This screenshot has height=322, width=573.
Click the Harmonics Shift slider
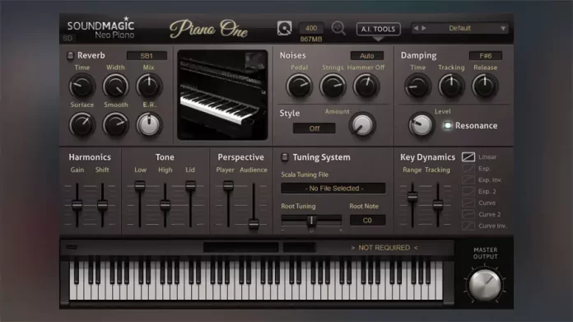click(x=102, y=205)
